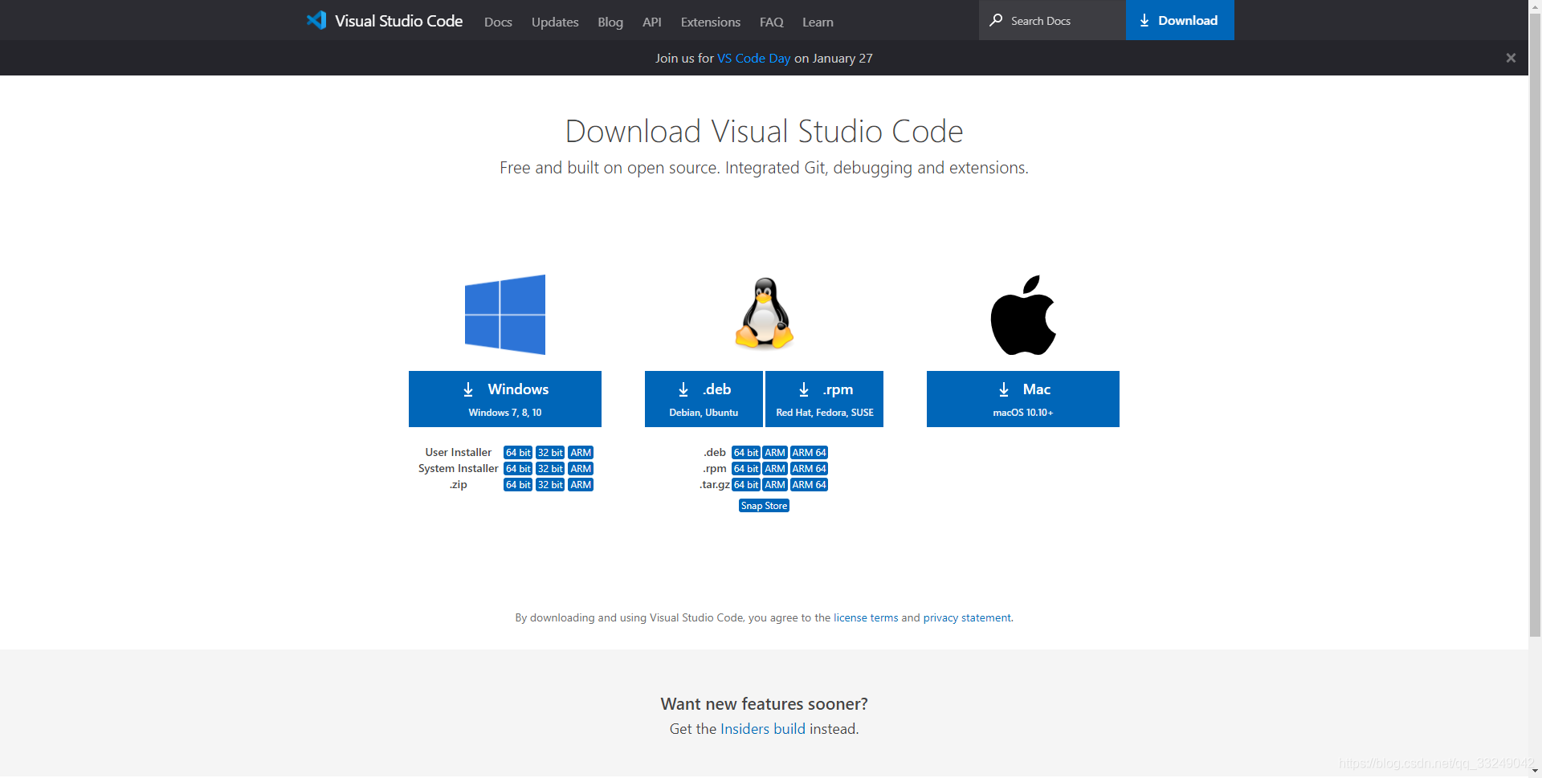Image resolution: width=1542 pixels, height=778 pixels.
Task: Open the Docs menu item
Action: click(498, 22)
